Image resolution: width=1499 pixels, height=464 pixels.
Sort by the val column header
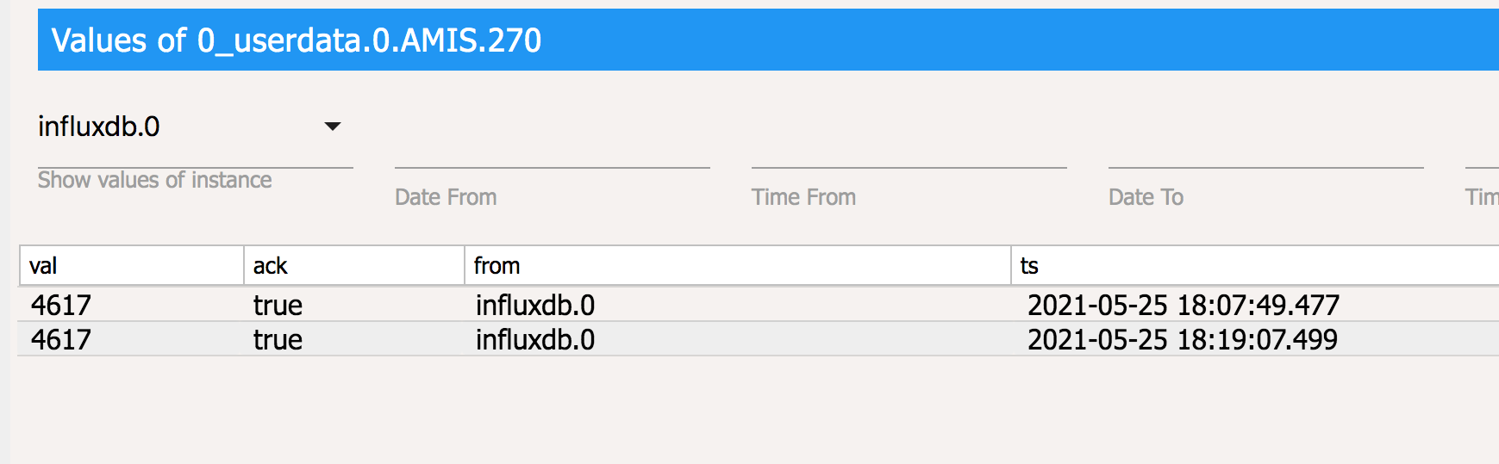(44, 266)
